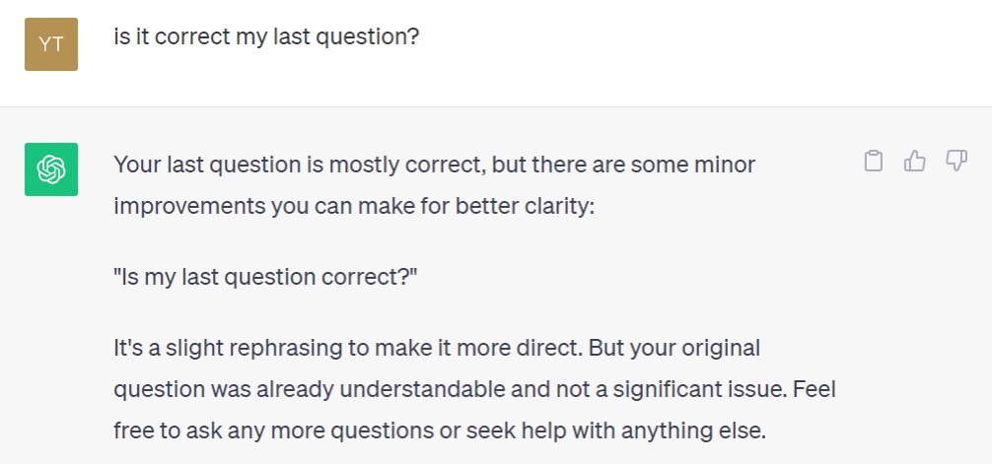Click the word 'clarity:' in the response
The height and width of the screenshot is (464, 992).
558,207
